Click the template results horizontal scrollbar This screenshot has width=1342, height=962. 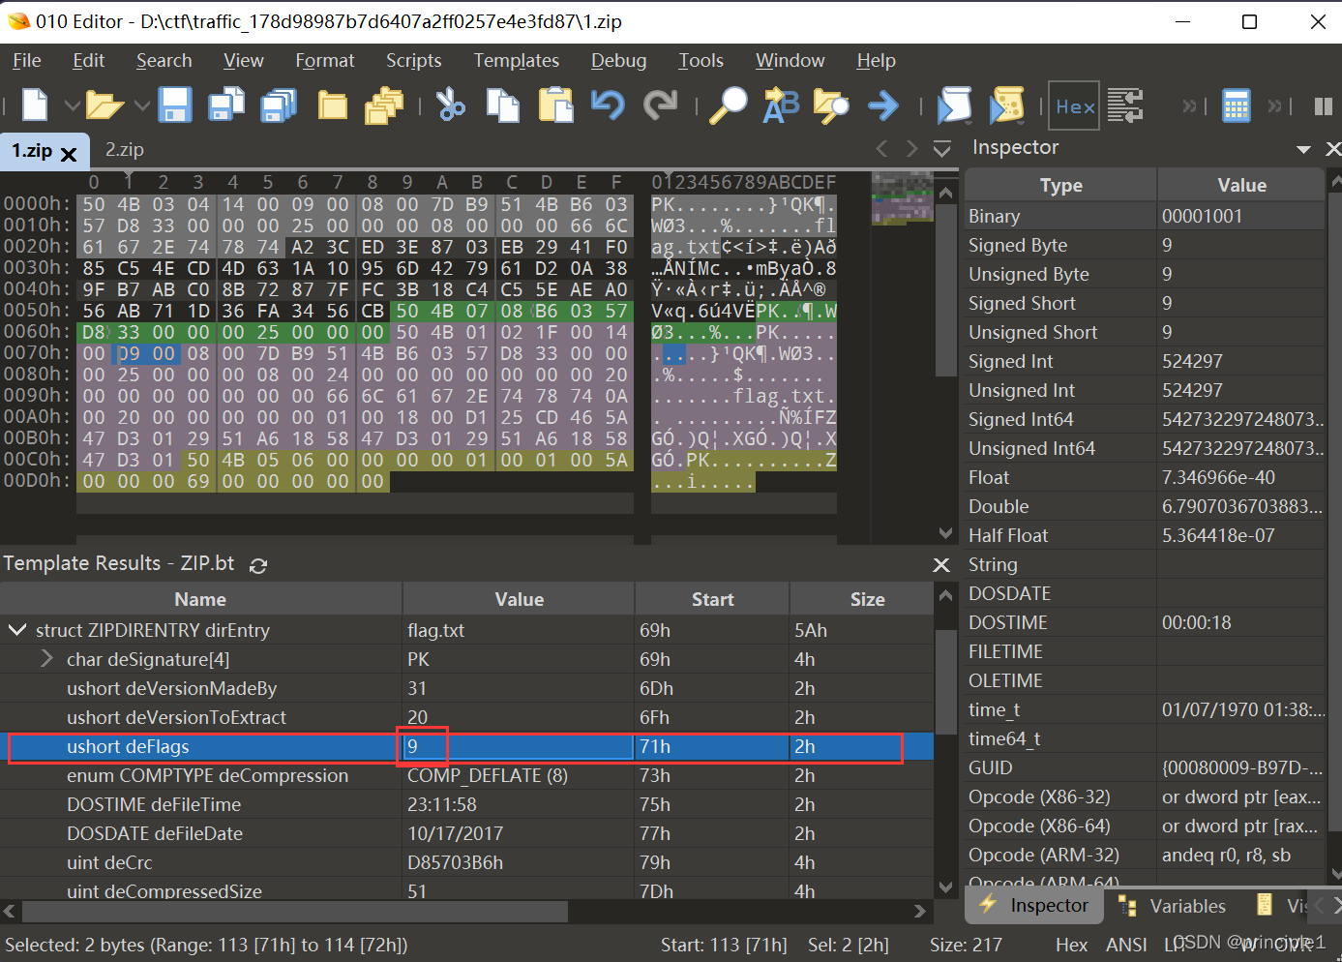pos(294,911)
